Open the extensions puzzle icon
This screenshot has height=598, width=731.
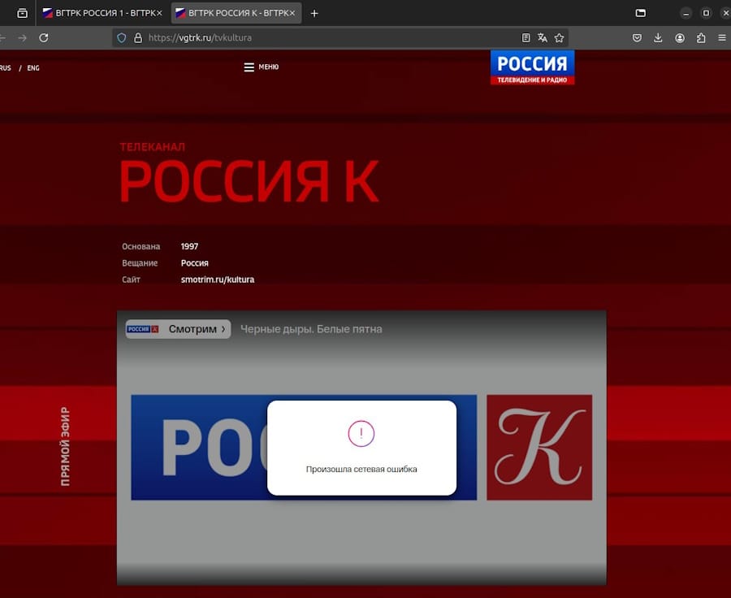(701, 38)
